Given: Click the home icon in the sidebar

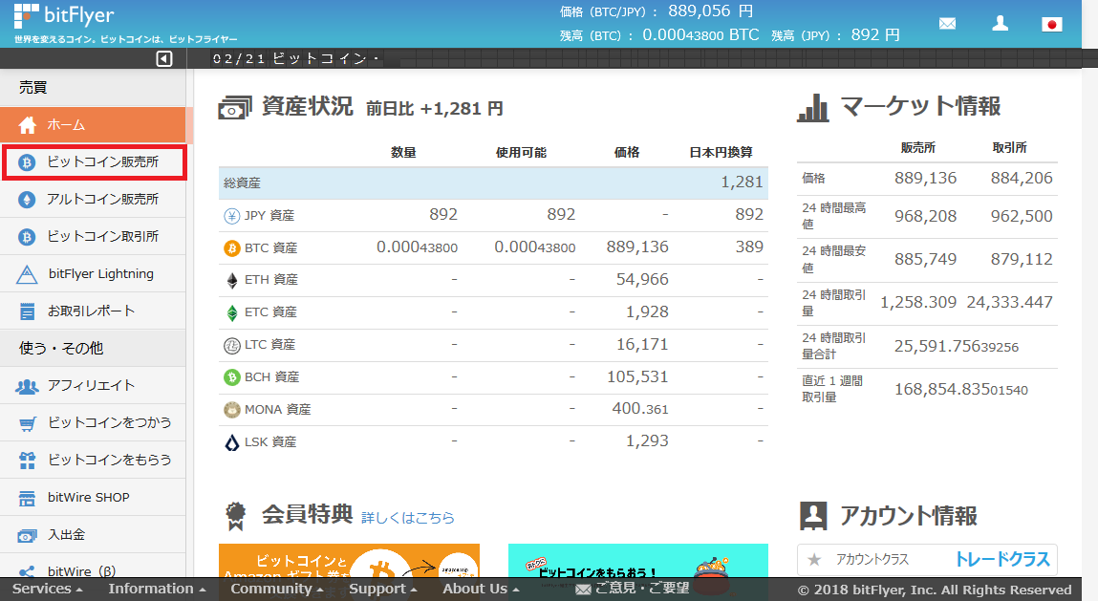Looking at the screenshot, I should tap(28, 124).
